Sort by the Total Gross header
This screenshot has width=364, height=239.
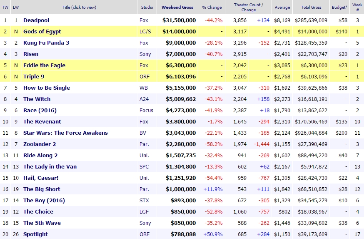click(311, 7)
